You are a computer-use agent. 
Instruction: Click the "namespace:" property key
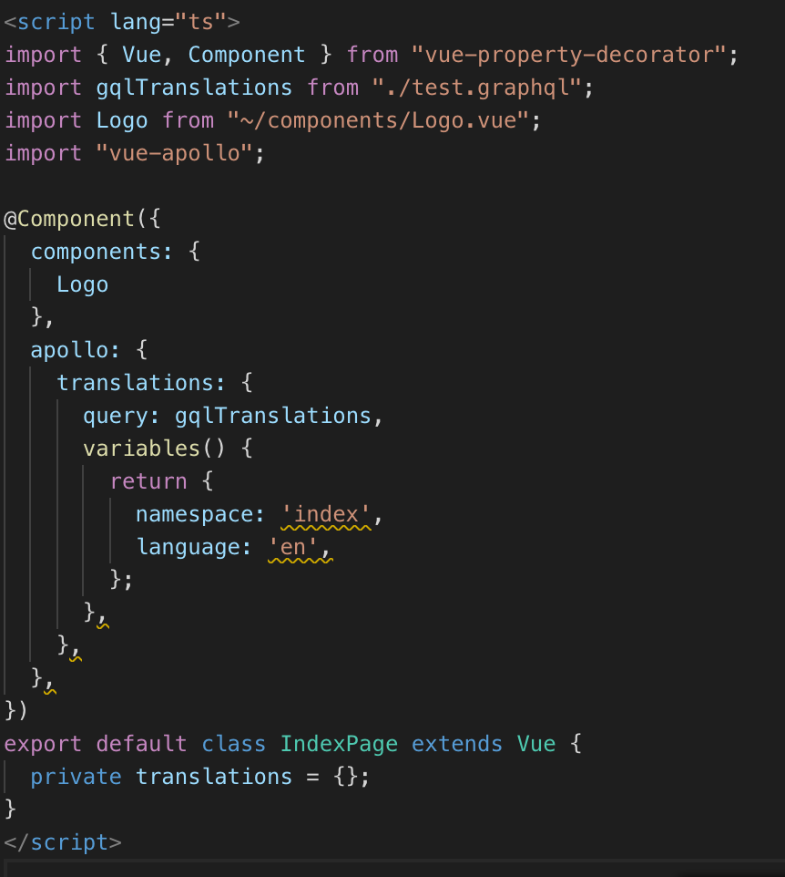pyautogui.click(x=200, y=514)
